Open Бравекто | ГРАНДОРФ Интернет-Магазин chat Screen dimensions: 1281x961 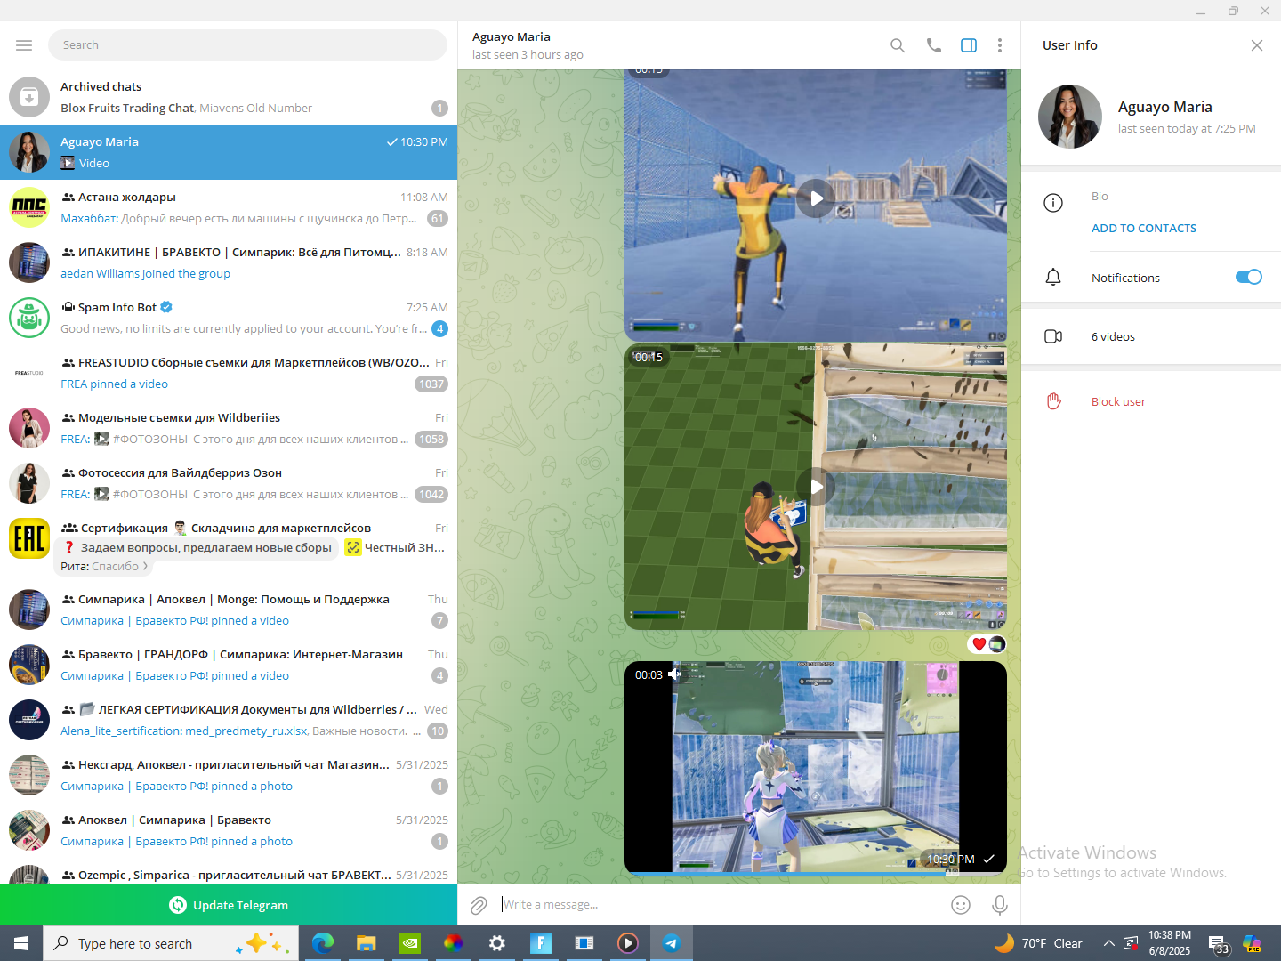pyautogui.click(x=229, y=665)
